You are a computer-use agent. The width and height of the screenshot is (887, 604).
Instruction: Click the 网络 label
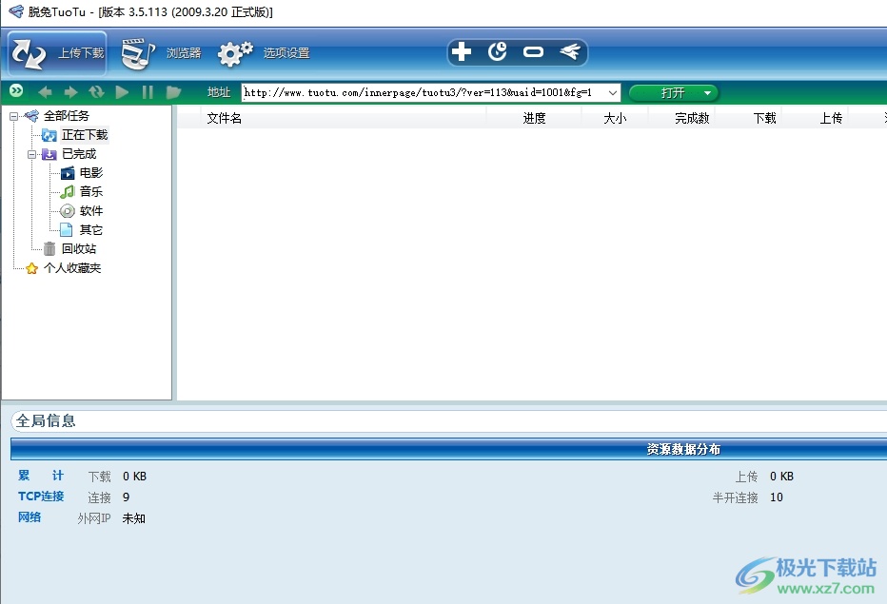[x=30, y=517]
